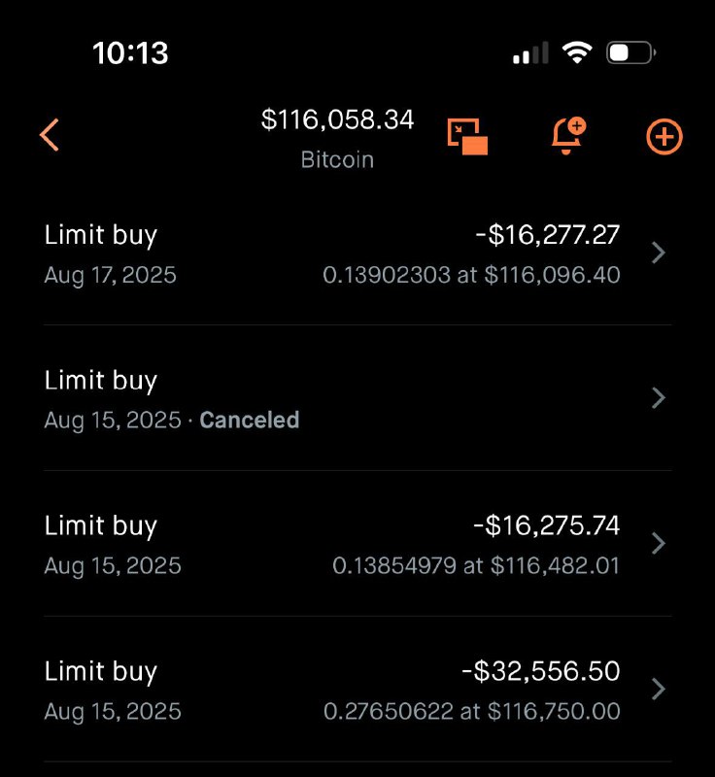Check the Wi-Fi status icon
715x777 pixels.
click(x=577, y=52)
